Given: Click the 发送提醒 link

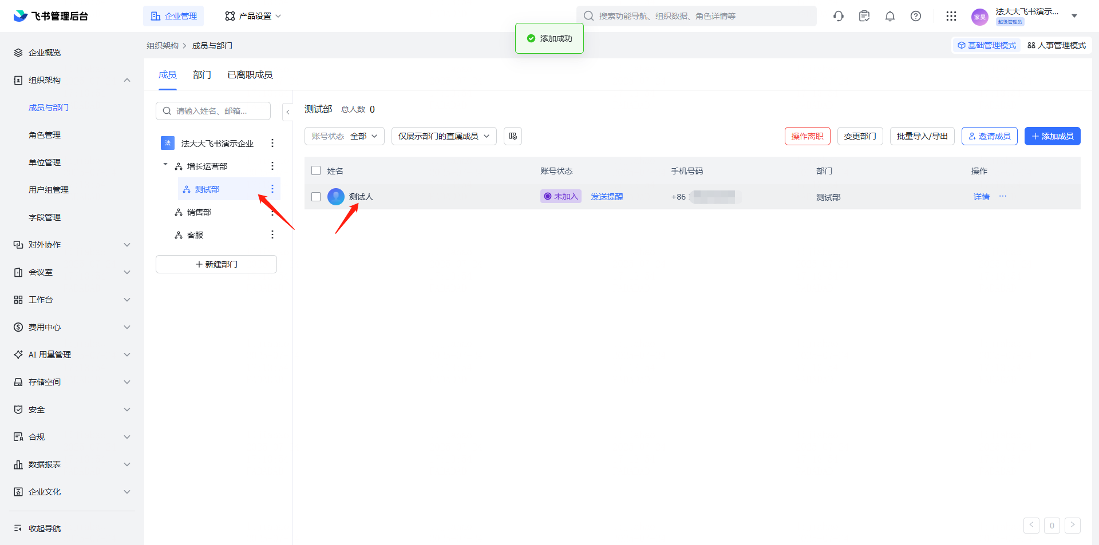Looking at the screenshot, I should click(607, 197).
